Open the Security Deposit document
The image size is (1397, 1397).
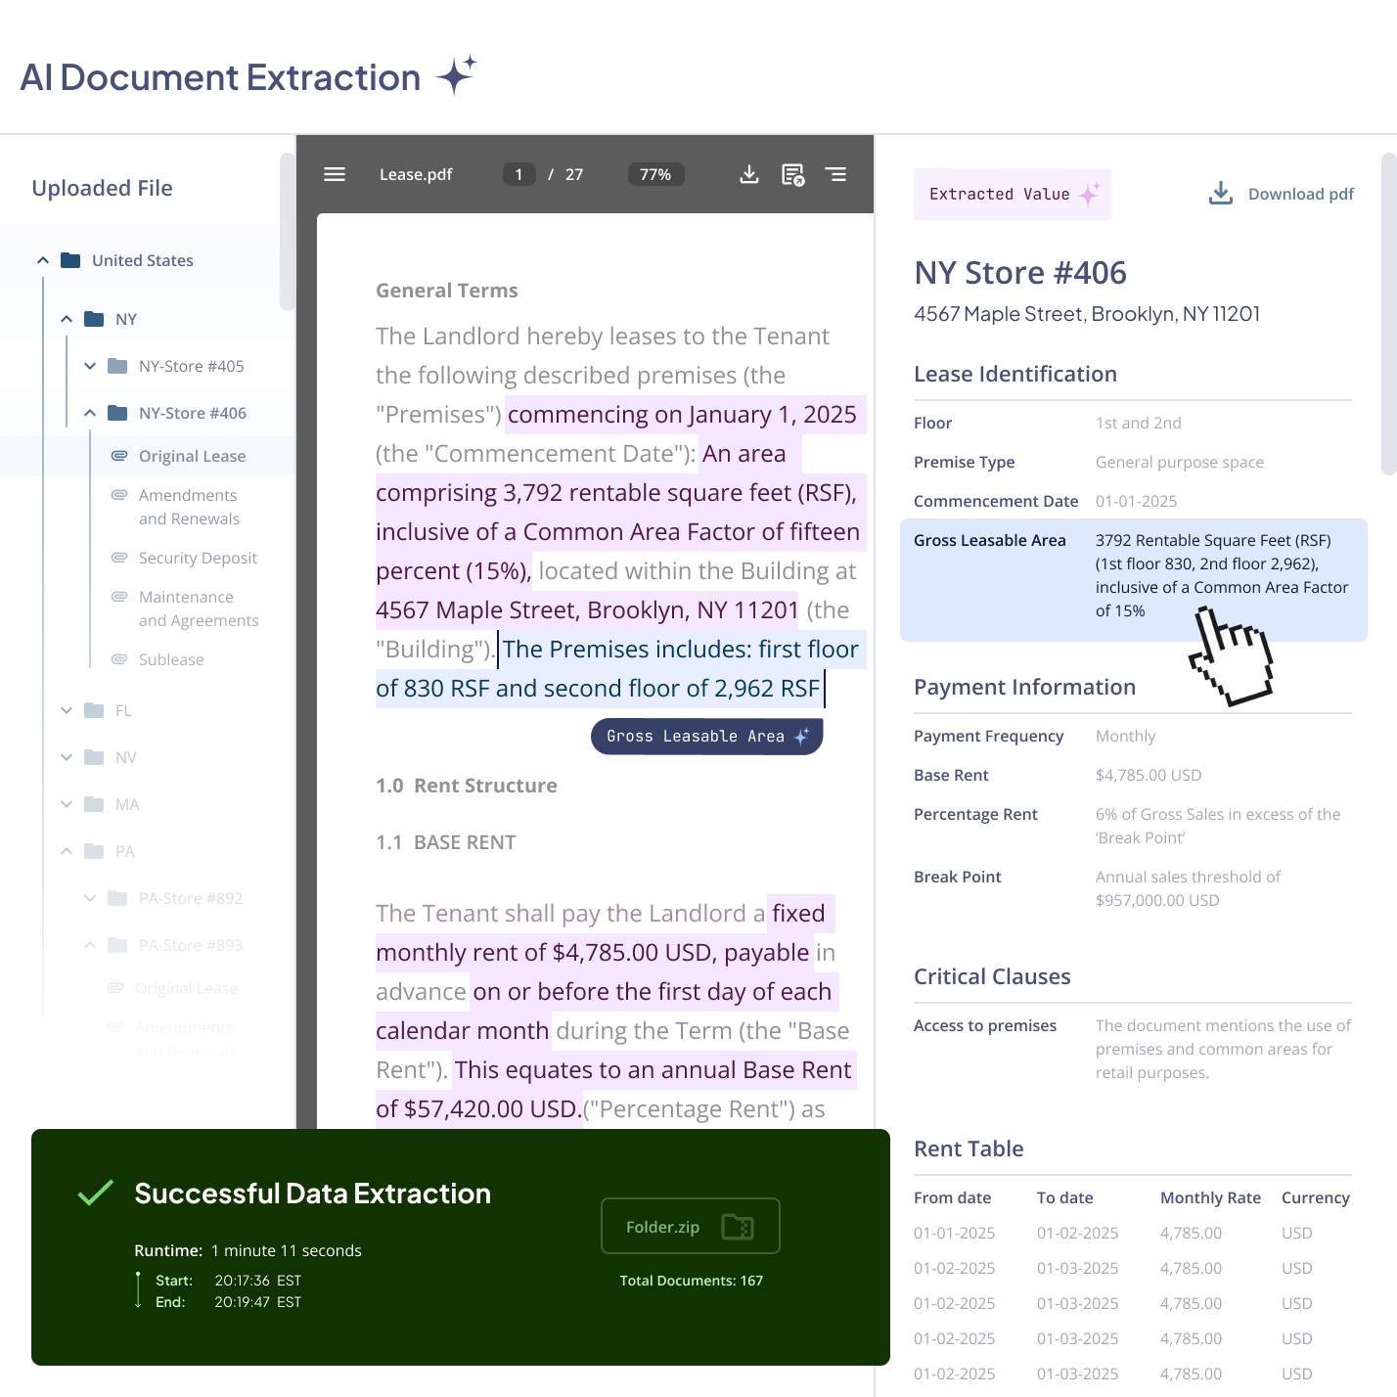tap(198, 558)
